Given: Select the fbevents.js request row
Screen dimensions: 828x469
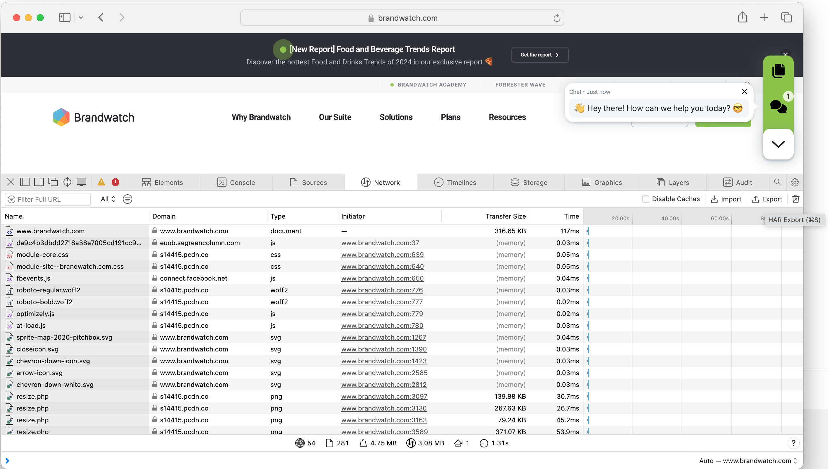Looking at the screenshot, I should click(402, 278).
